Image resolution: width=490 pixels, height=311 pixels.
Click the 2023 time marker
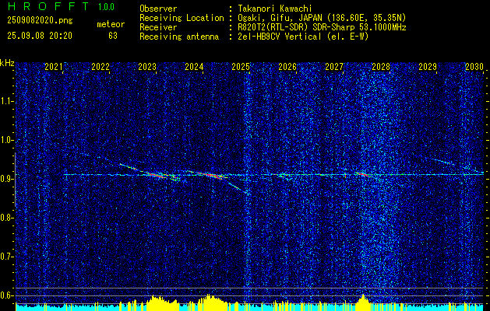pyautogui.click(x=147, y=67)
